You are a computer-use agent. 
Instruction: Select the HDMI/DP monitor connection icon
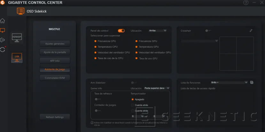tap(17, 38)
